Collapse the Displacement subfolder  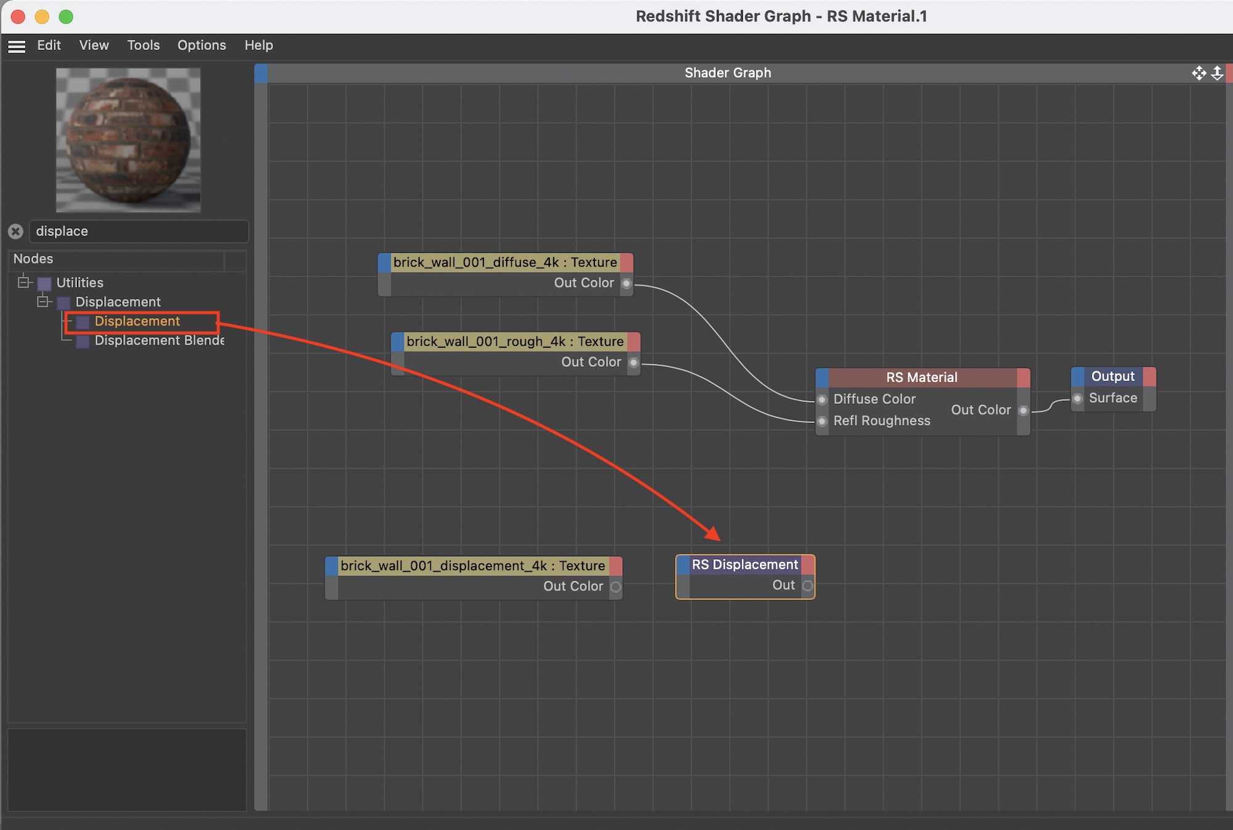[43, 302]
